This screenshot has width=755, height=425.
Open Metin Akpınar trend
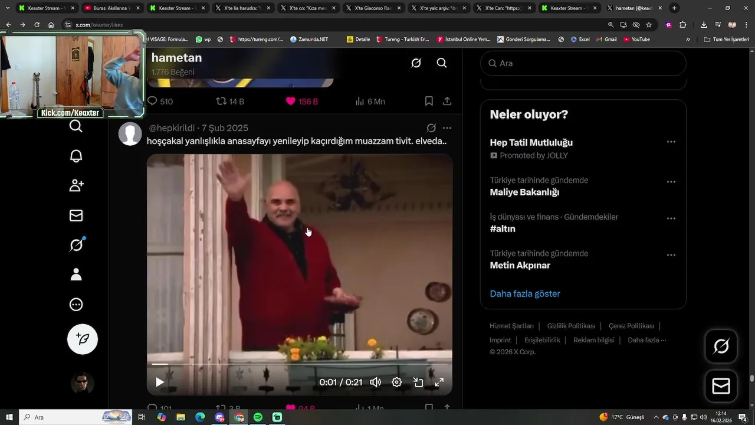tap(520, 265)
